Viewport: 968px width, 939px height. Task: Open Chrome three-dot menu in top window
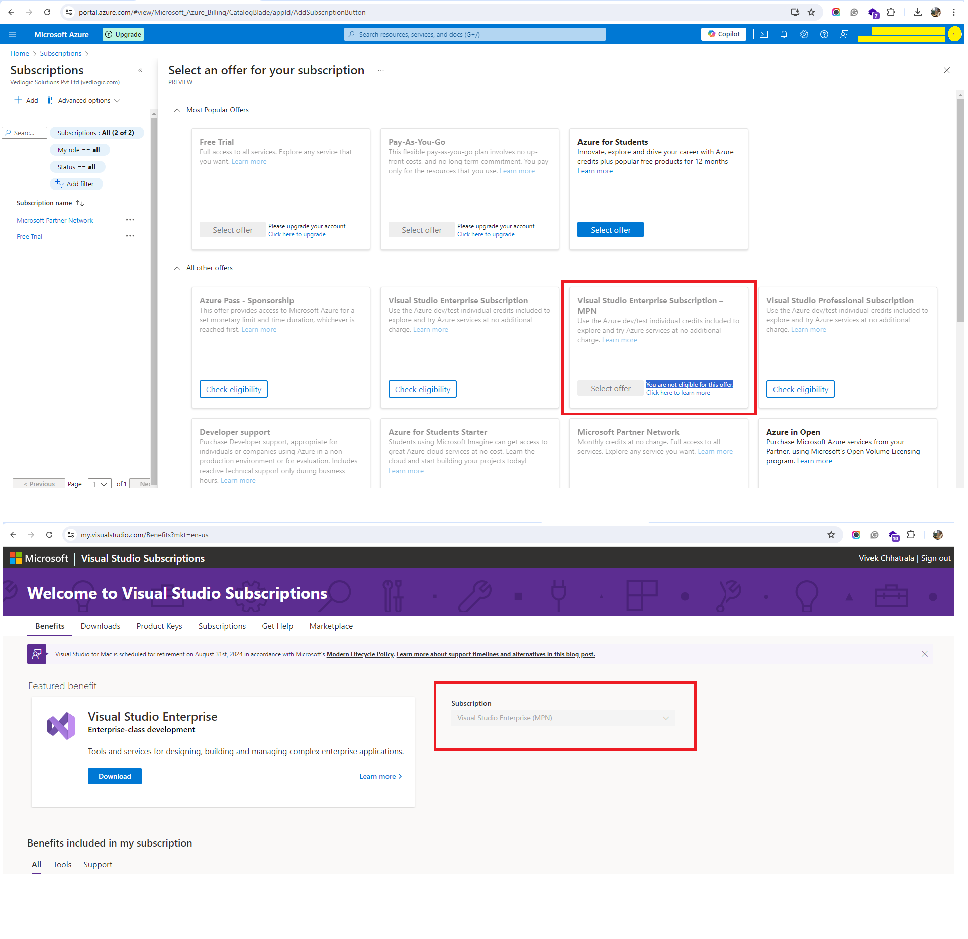pyautogui.click(x=954, y=12)
